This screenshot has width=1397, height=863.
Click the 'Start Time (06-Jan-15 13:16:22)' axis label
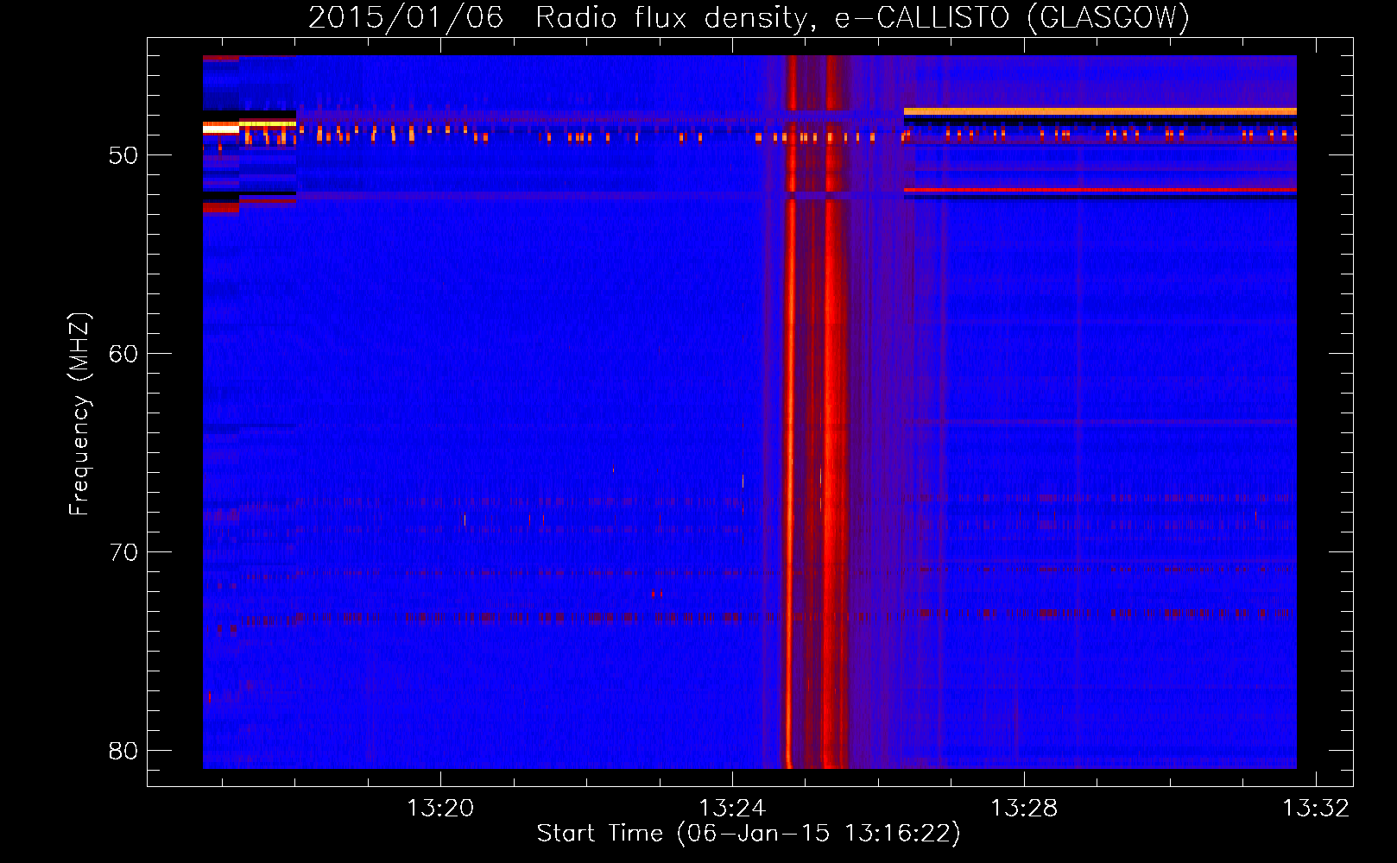point(749,834)
